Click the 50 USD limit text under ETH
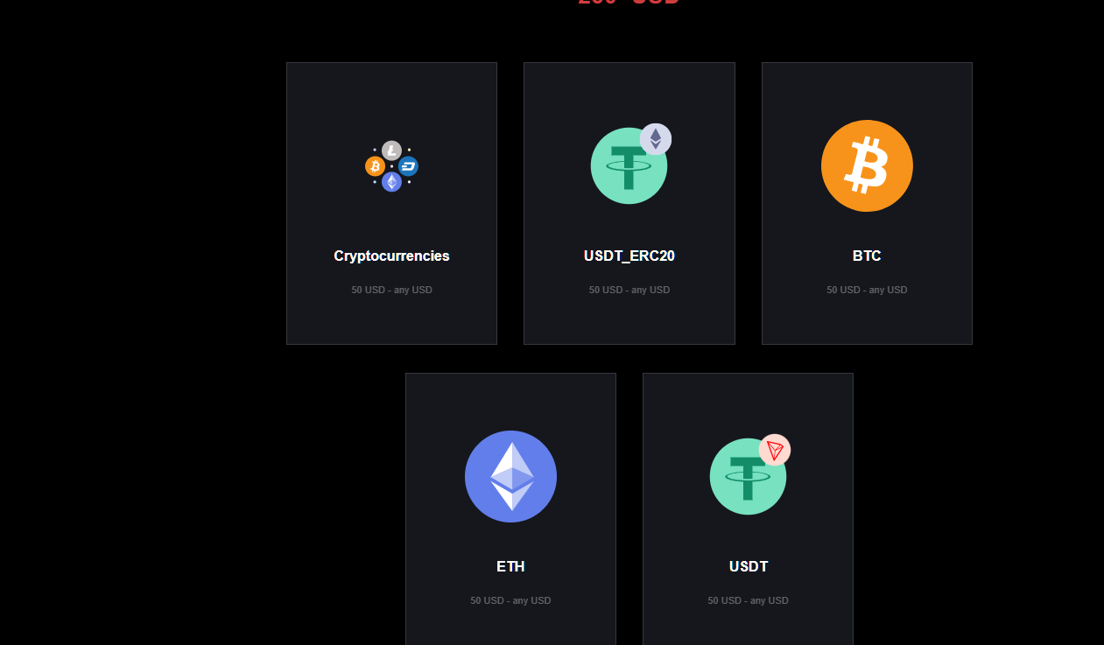 (x=510, y=600)
